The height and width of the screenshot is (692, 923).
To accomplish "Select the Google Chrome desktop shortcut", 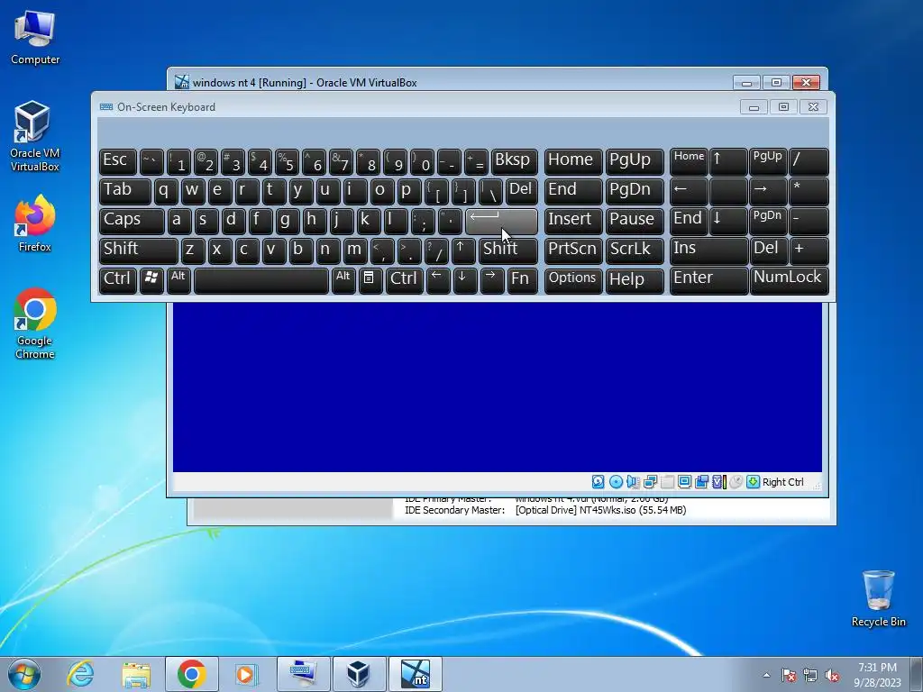I will (x=35, y=323).
